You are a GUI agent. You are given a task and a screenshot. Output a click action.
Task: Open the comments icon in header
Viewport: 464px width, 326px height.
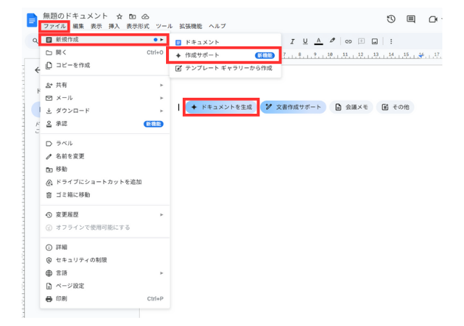click(411, 20)
